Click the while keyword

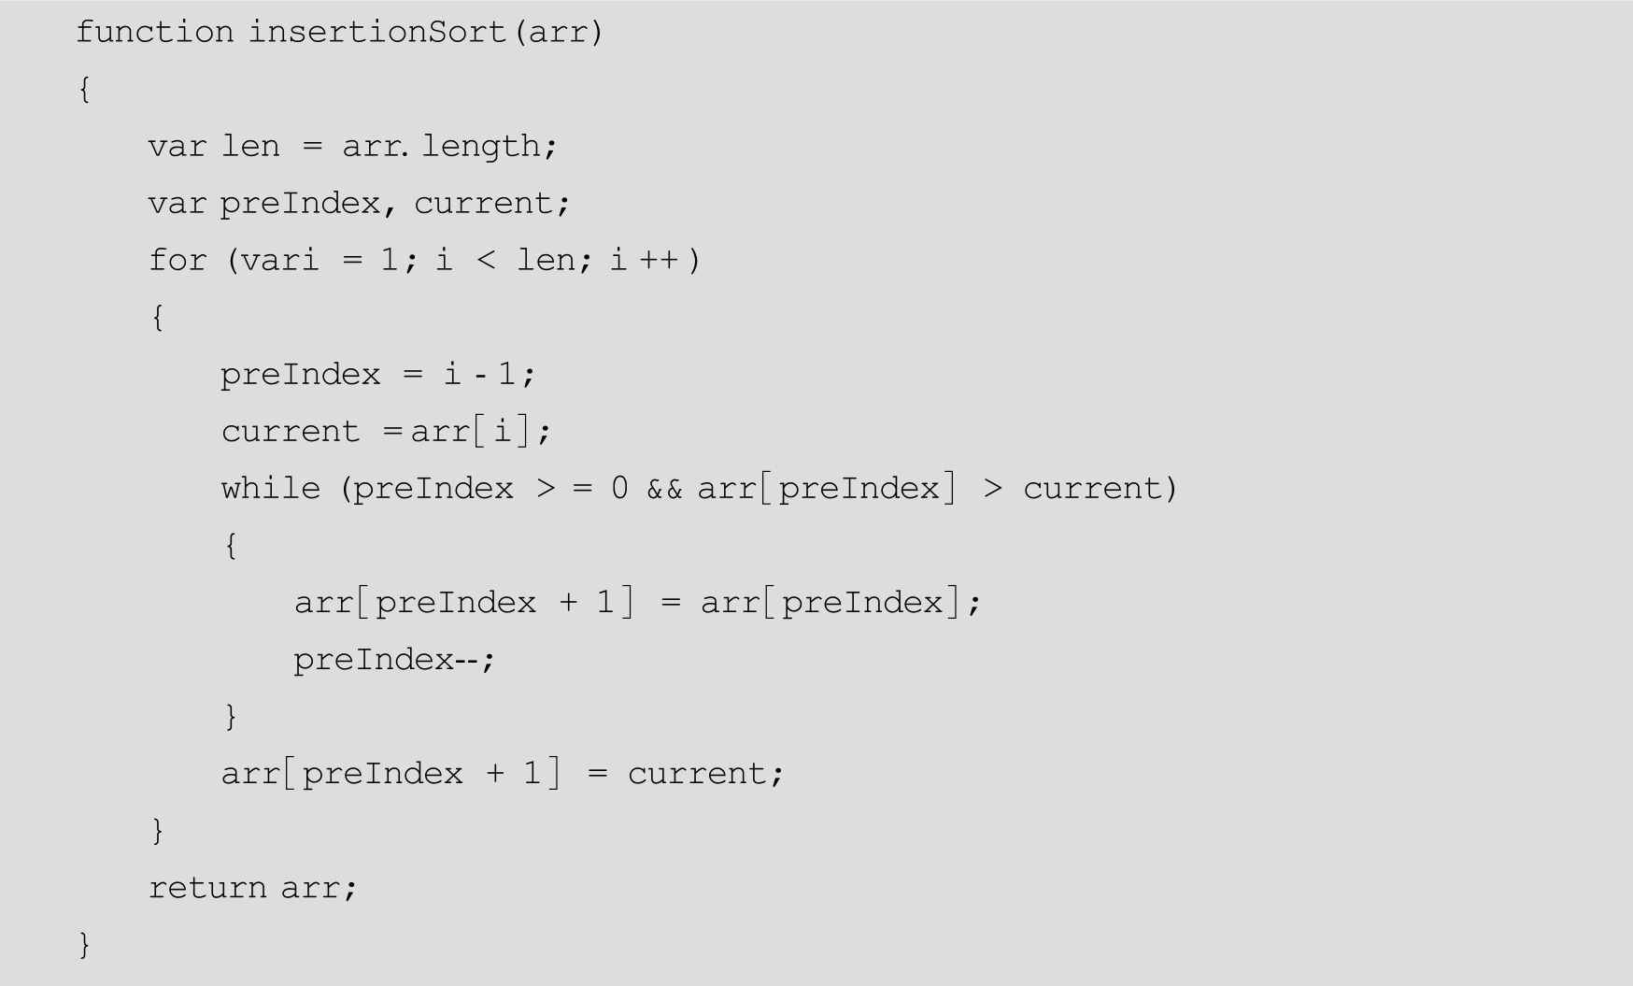coord(270,489)
